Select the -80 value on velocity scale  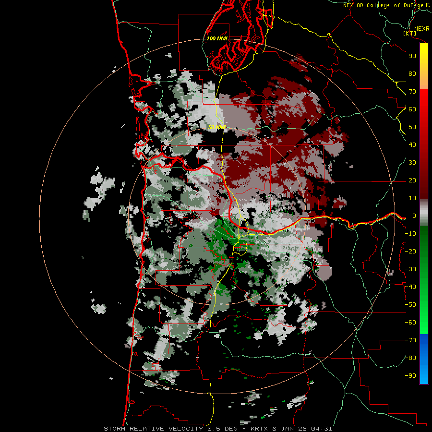click(x=410, y=358)
